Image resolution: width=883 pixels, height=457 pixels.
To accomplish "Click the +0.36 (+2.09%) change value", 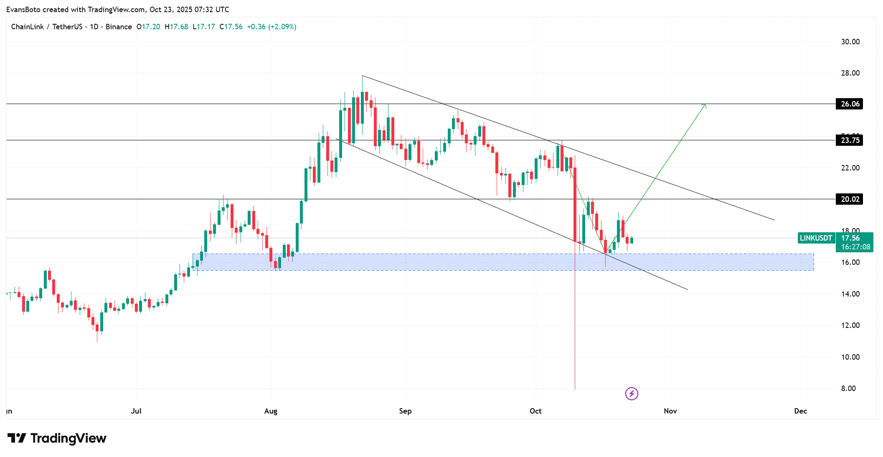I will [x=271, y=27].
